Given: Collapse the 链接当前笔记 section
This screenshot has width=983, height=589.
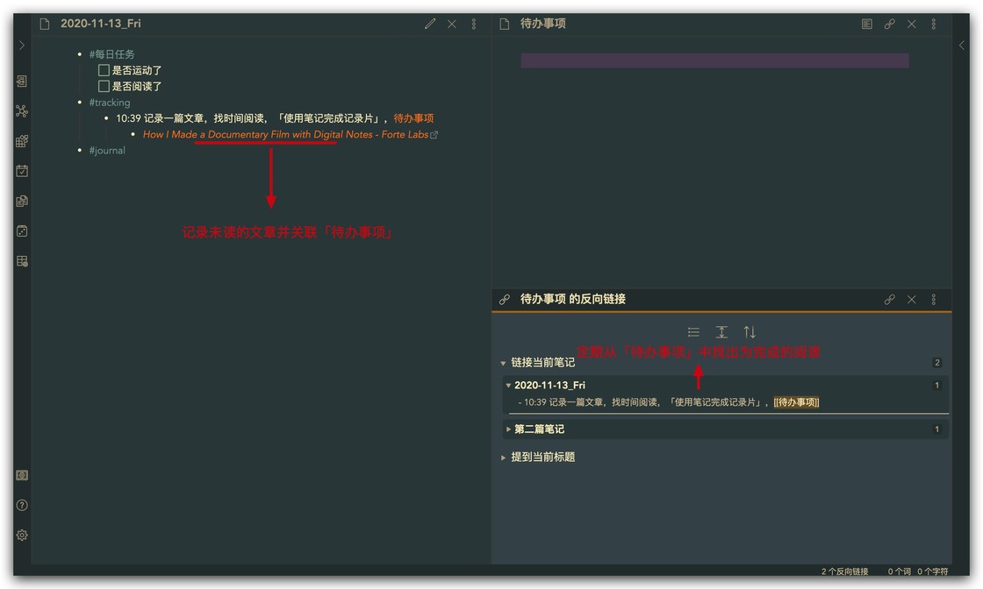Looking at the screenshot, I should [503, 363].
